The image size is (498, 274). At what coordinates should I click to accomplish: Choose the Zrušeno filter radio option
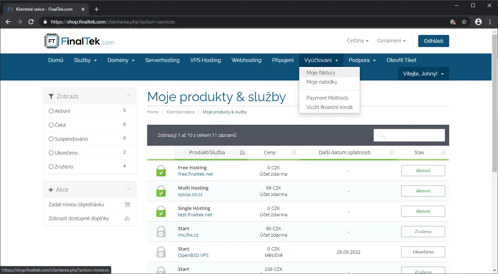(x=51, y=167)
